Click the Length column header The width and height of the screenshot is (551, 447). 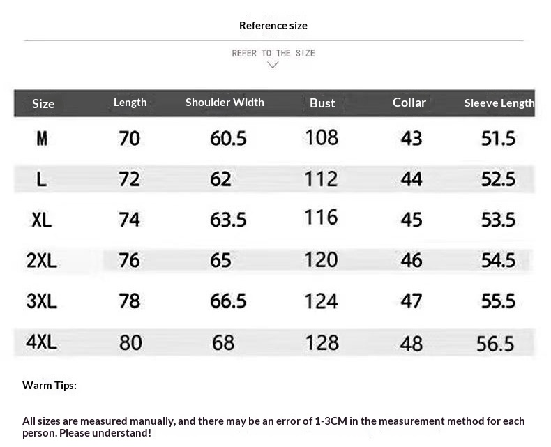point(130,103)
